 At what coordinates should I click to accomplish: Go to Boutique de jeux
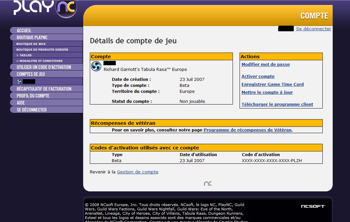[x=48, y=44]
